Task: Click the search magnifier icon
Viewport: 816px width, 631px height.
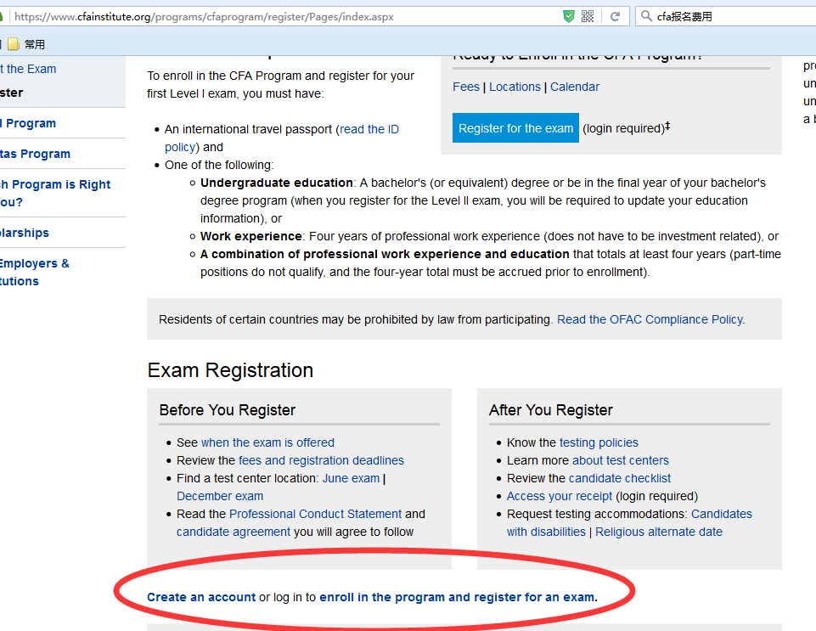Action: point(646,16)
